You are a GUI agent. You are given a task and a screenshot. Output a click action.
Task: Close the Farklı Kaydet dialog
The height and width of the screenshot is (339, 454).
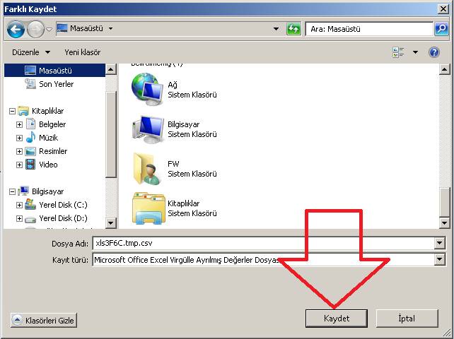click(x=443, y=9)
